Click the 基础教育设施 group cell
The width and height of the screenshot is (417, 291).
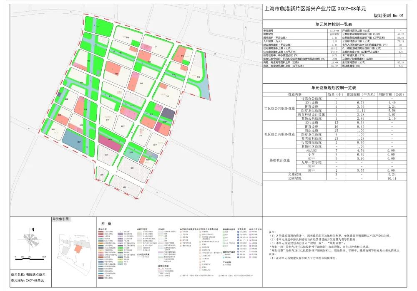[279, 160]
